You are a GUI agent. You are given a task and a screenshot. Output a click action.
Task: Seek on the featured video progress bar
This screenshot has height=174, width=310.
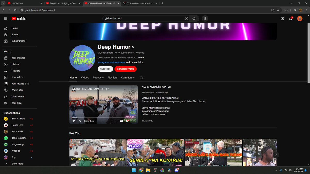click(104, 117)
